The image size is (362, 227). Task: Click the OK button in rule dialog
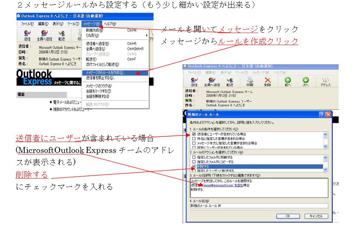(288, 216)
